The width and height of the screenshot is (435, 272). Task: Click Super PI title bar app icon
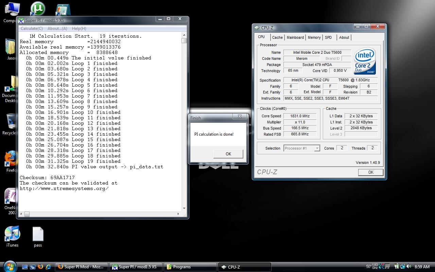21,20
